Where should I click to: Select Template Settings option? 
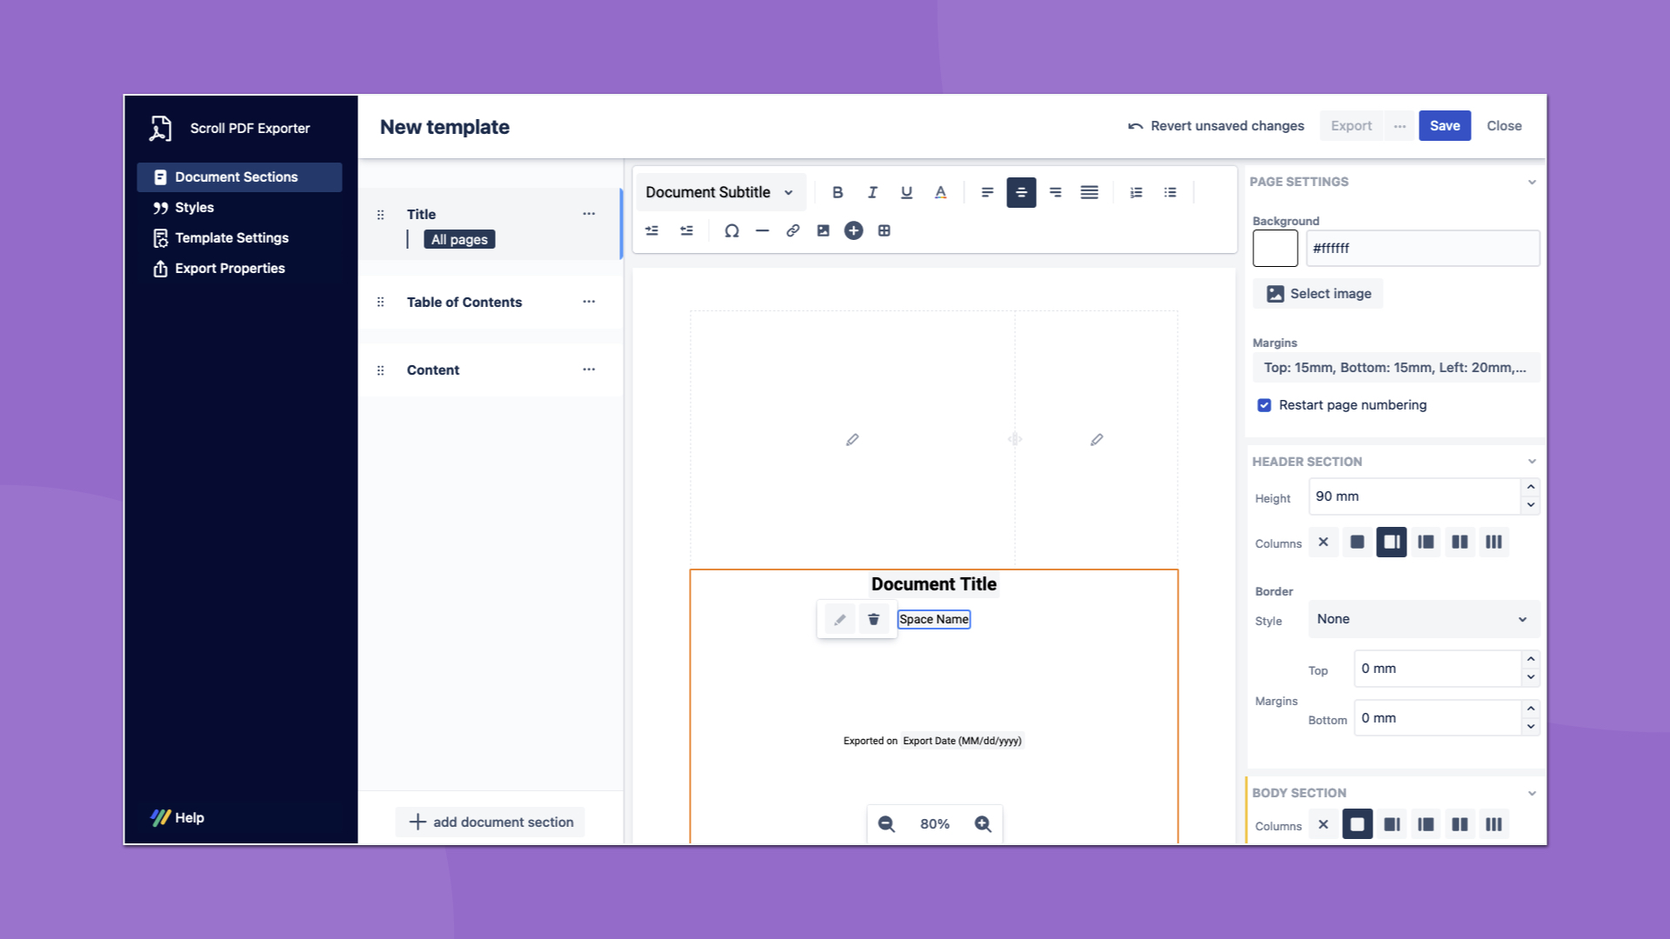[231, 237]
